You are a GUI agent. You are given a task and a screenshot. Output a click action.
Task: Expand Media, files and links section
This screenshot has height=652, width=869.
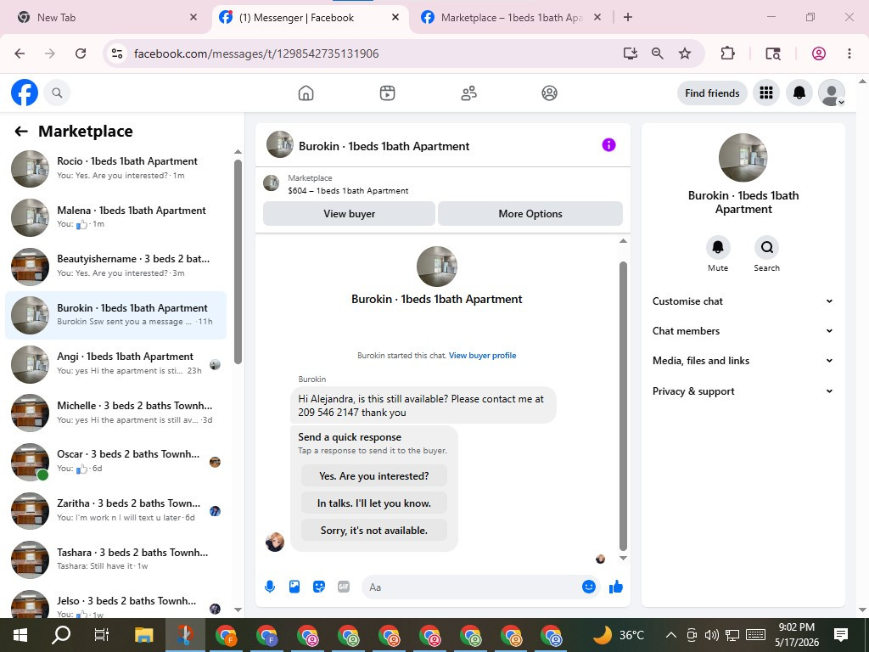coord(743,361)
